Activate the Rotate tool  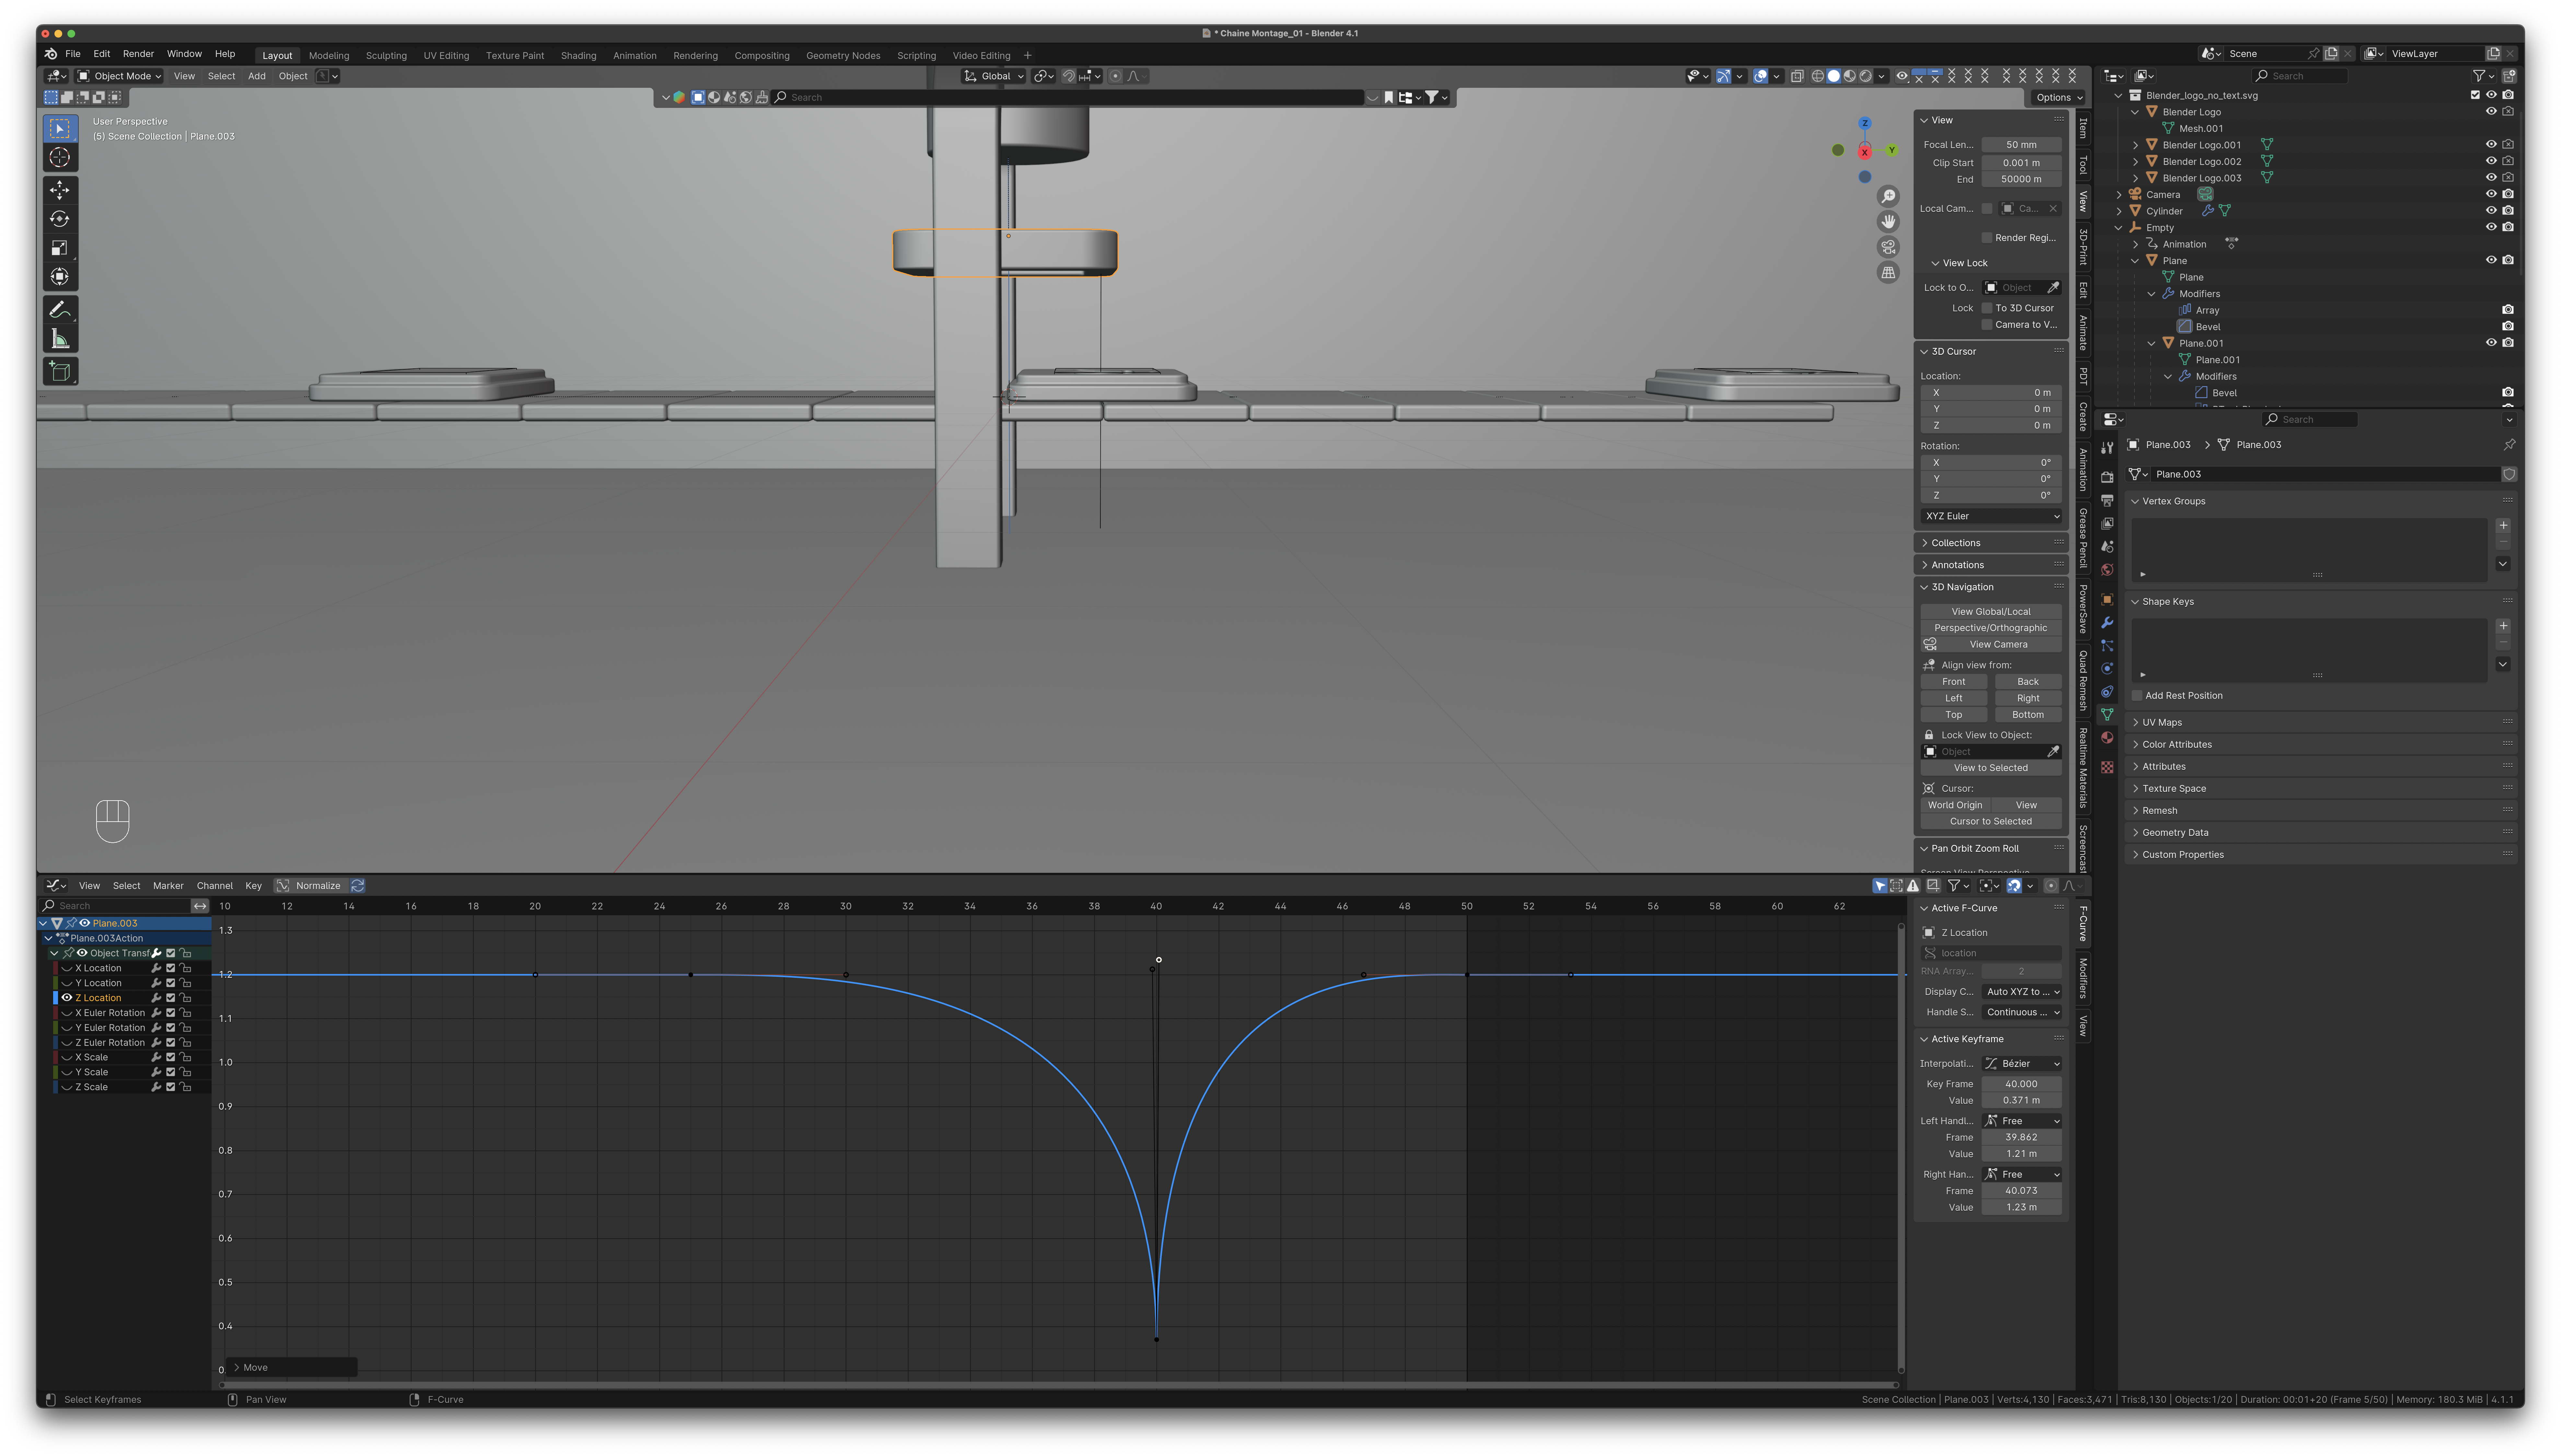tap(60, 219)
